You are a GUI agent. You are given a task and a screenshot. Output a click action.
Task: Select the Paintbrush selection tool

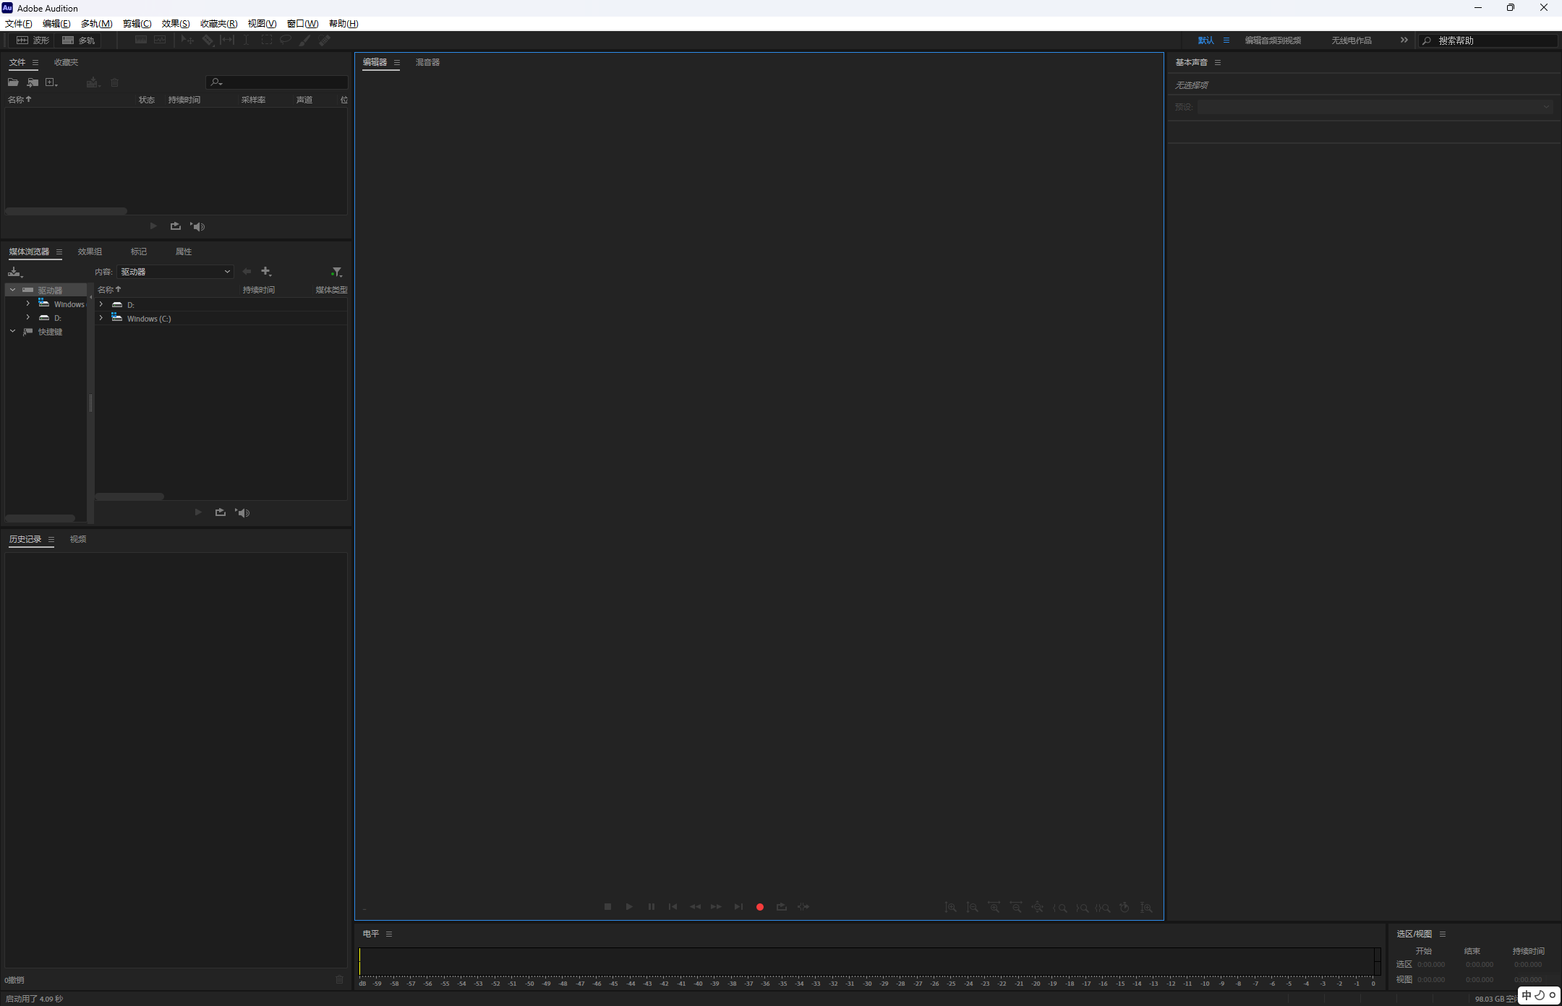[x=305, y=40]
